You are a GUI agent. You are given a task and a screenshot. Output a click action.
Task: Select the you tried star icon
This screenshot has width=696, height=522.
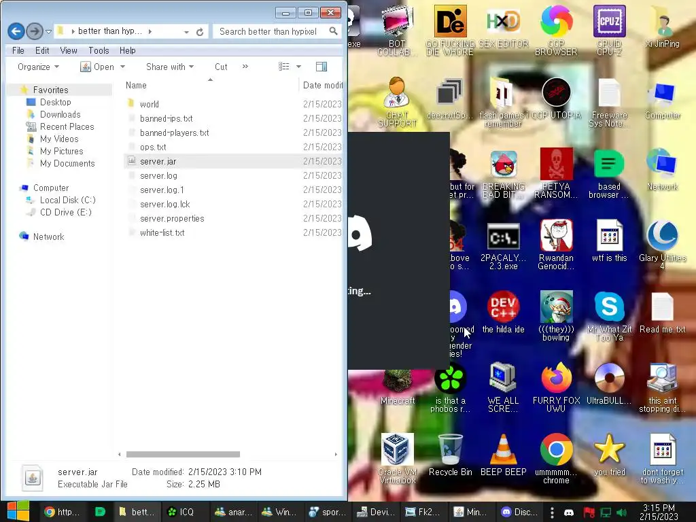coord(609,456)
